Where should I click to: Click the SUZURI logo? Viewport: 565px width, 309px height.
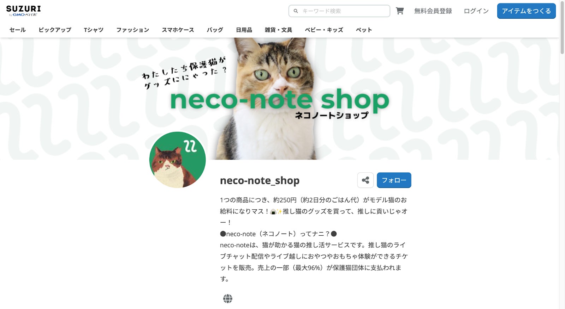(23, 11)
